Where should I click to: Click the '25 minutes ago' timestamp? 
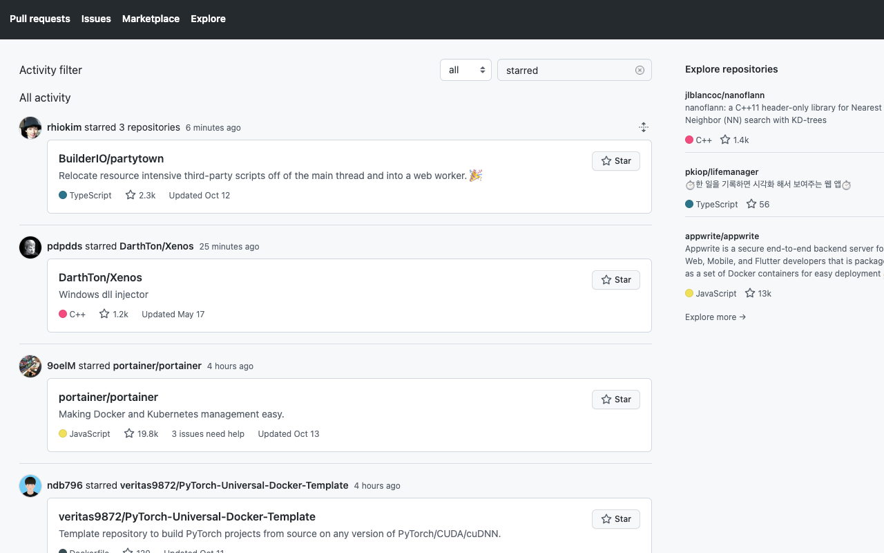[229, 247]
